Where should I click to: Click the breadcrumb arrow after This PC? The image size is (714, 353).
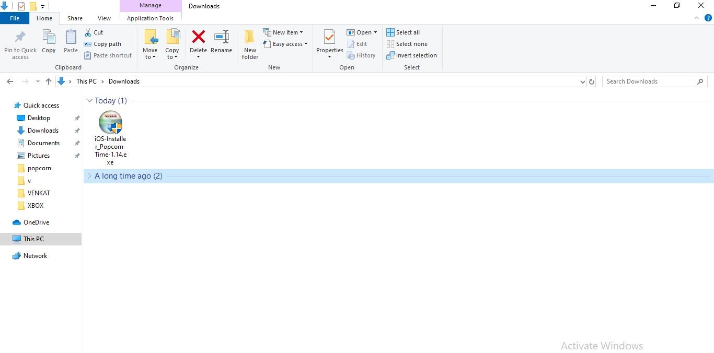[103, 81]
